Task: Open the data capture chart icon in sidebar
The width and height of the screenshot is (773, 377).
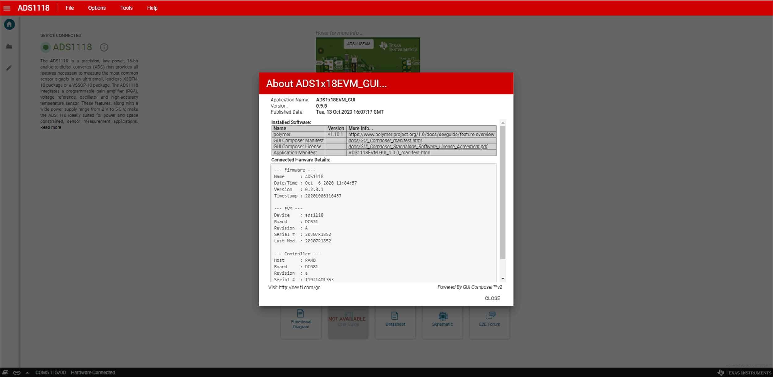Action: click(9, 46)
